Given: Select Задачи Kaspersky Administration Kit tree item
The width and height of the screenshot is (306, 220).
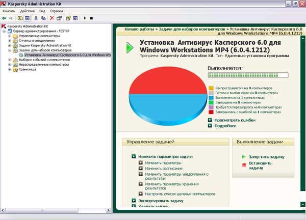Looking at the screenshot, I should [45, 45].
